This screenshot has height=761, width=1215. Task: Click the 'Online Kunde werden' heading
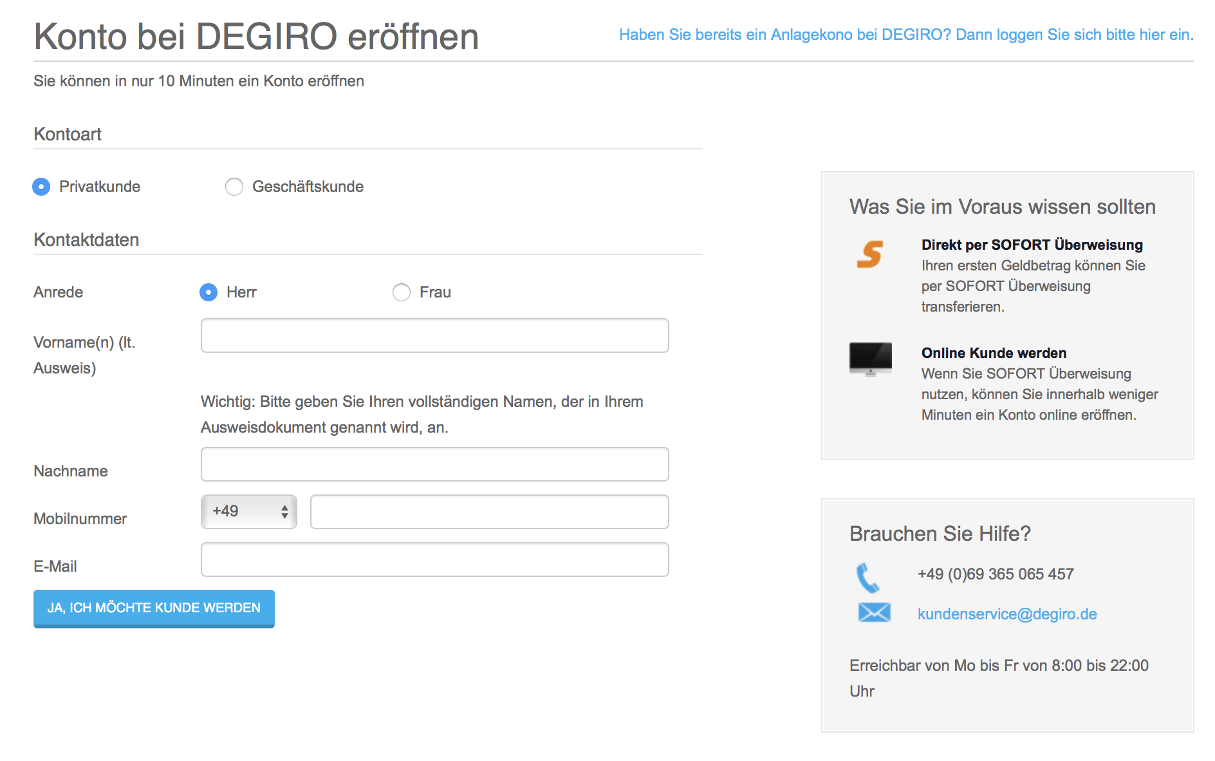(x=994, y=353)
